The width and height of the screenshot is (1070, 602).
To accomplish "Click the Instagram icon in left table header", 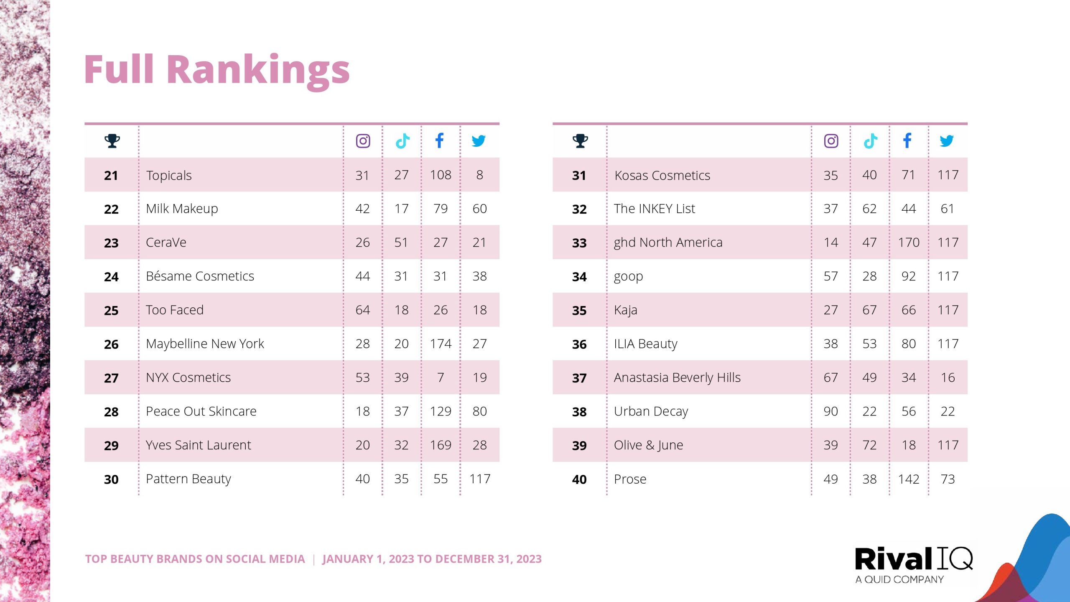I will pos(363,141).
